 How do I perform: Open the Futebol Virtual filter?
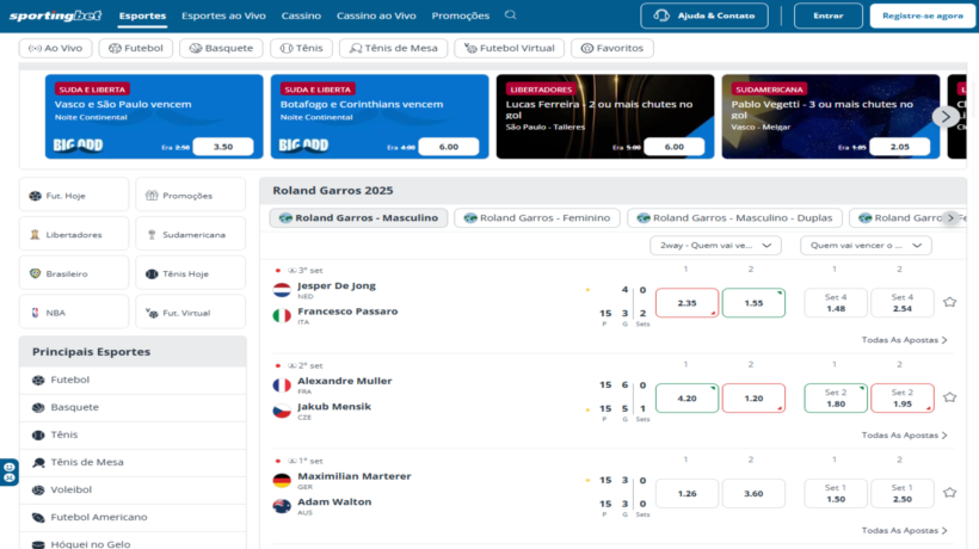508,48
